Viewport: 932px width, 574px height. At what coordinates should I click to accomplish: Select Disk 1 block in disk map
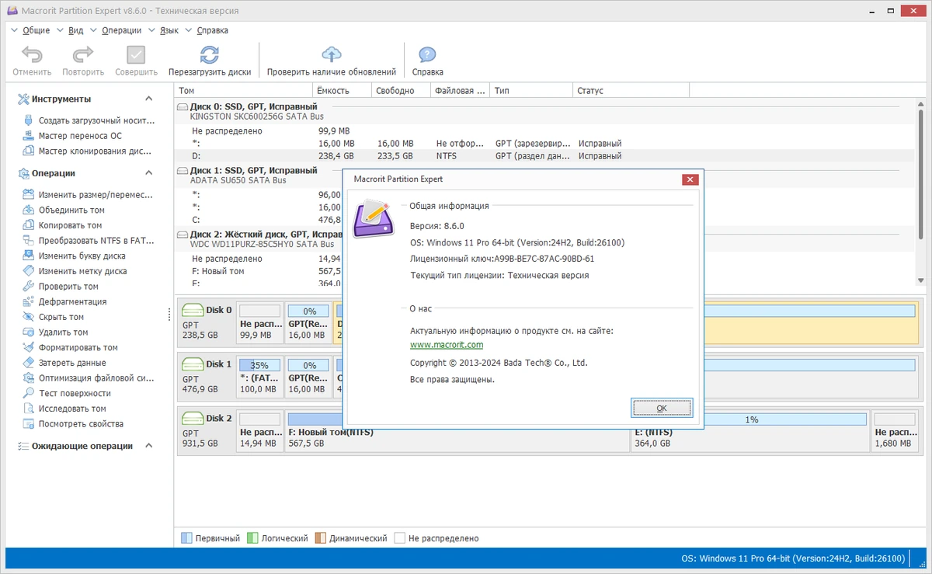206,376
